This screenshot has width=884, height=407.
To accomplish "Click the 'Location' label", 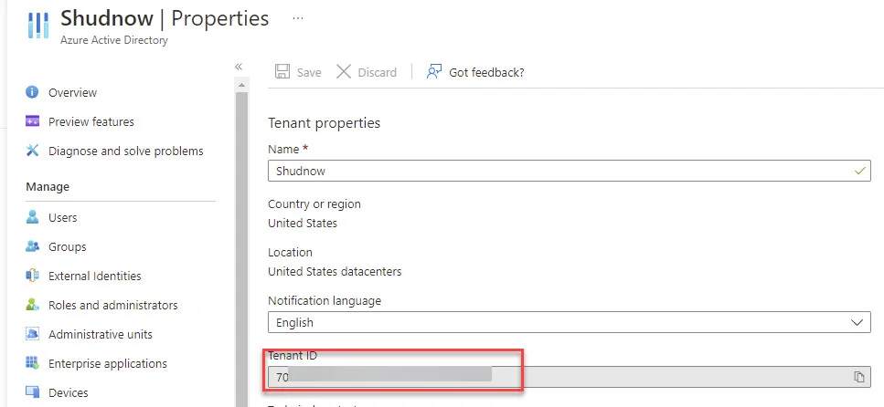I will 291,252.
